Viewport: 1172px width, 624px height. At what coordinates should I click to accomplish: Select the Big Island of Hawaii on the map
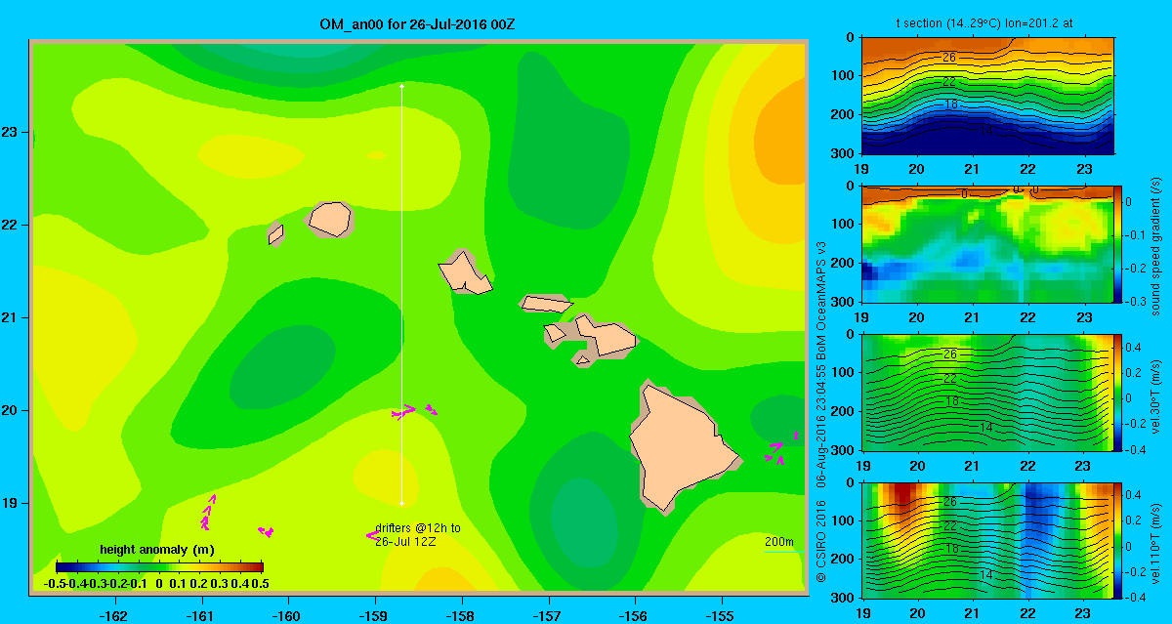click(686, 448)
